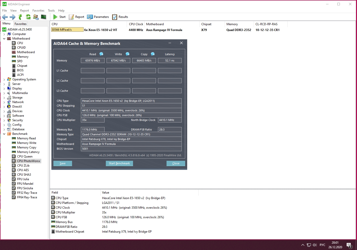
Task: Open benchmark Parameters
Action: pyautogui.click(x=98, y=17)
